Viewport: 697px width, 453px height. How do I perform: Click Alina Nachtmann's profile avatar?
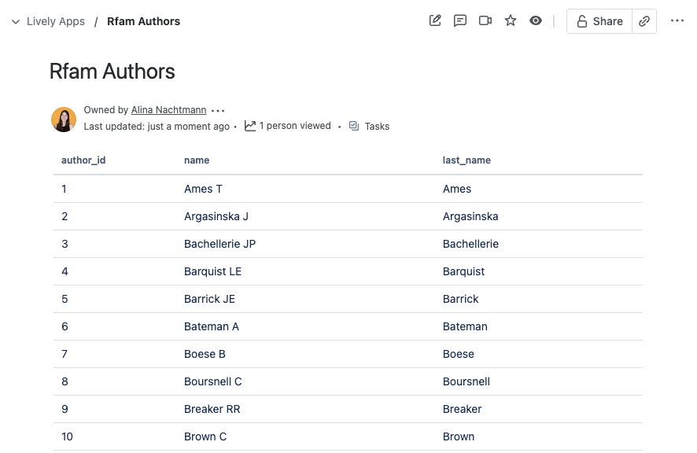tap(63, 119)
